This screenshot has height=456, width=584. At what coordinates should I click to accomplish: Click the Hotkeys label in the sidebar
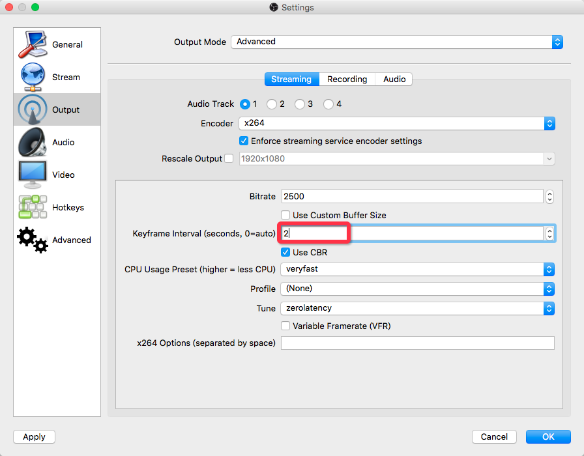coord(68,207)
